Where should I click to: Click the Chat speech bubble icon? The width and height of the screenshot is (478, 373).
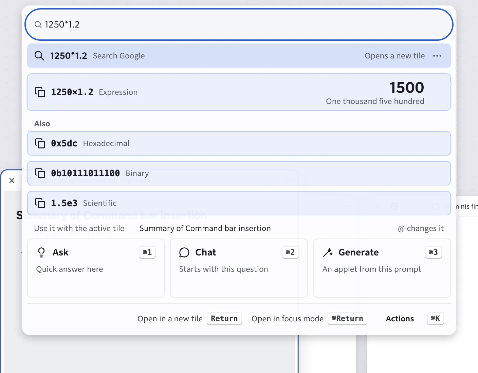click(x=184, y=252)
